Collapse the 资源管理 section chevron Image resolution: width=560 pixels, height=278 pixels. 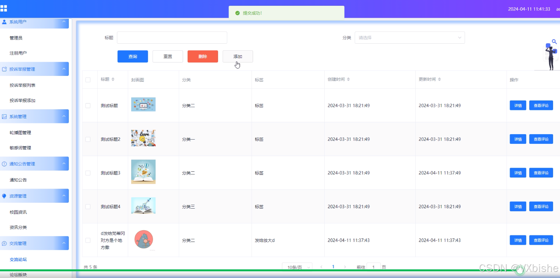[x=64, y=196]
